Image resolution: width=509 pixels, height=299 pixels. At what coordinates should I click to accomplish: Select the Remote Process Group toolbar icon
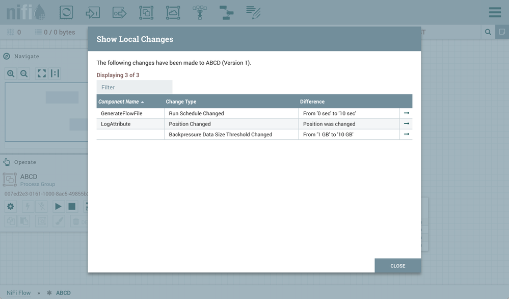click(x=173, y=12)
